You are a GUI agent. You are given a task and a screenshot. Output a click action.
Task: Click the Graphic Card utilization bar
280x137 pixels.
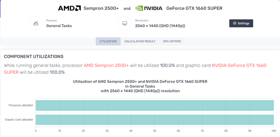pyautogui.click(x=155, y=120)
